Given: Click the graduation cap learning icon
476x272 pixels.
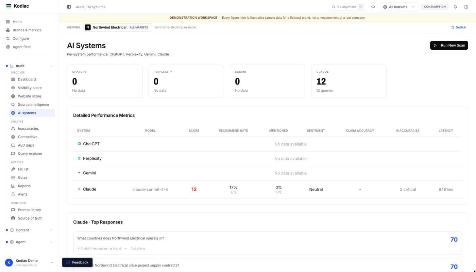Looking at the screenshot, I should 373,7.
